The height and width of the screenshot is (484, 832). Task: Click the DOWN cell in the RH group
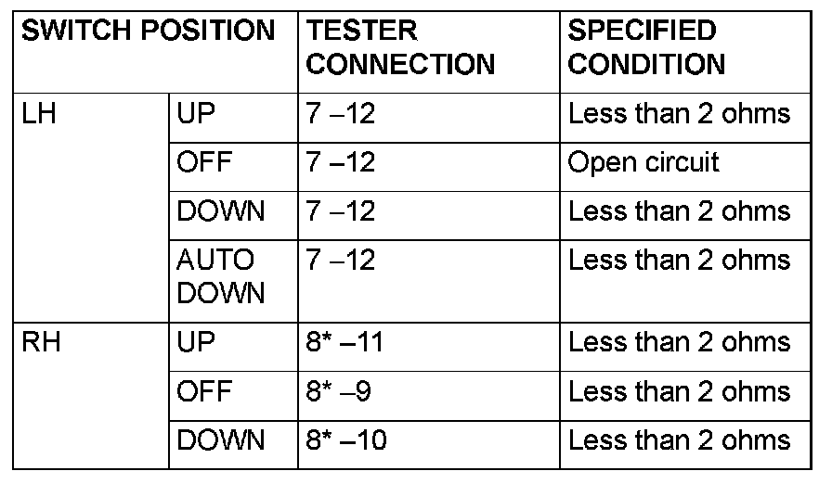click(x=220, y=440)
